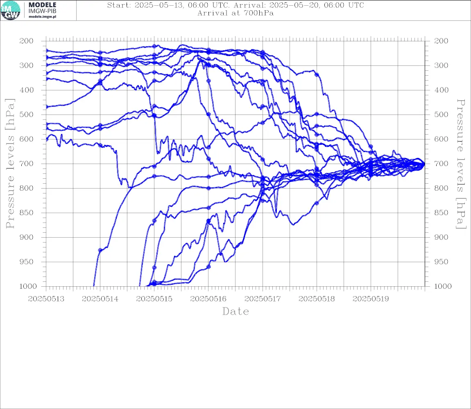Click the 20250518 date label
Image resolution: width=471 pixels, height=409 pixels.
coord(317,299)
